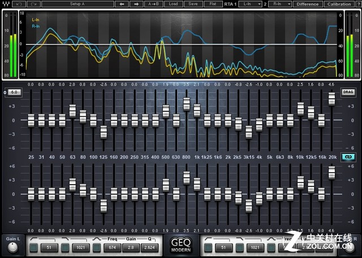Open the RTA 2 R-In dropdown
The image size is (362, 258).
tap(280, 4)
